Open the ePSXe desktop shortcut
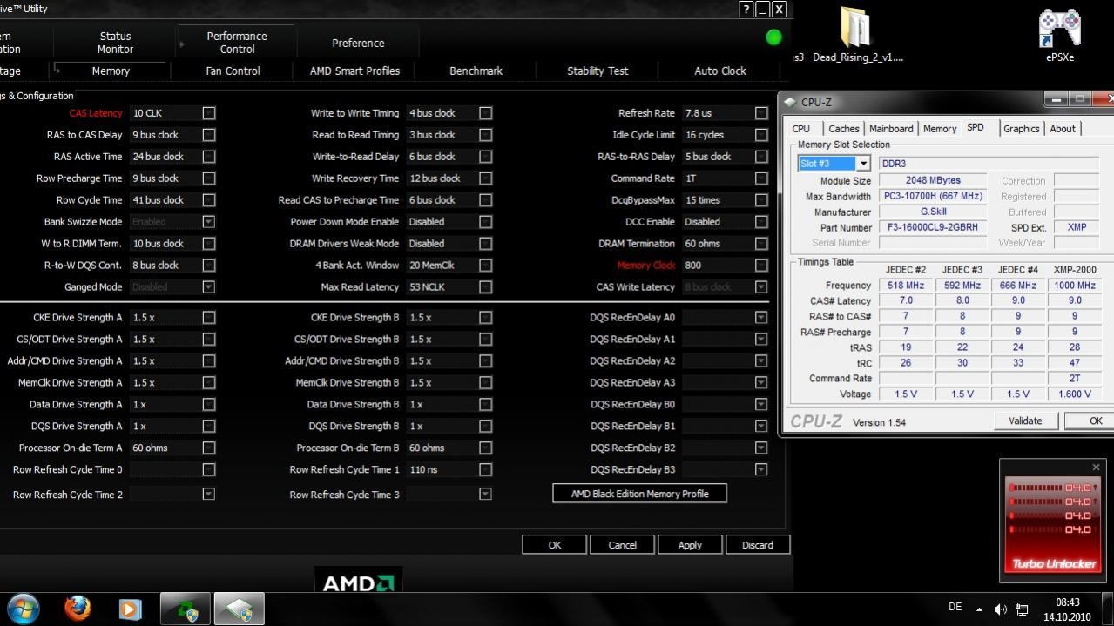 pos(1060,35)
